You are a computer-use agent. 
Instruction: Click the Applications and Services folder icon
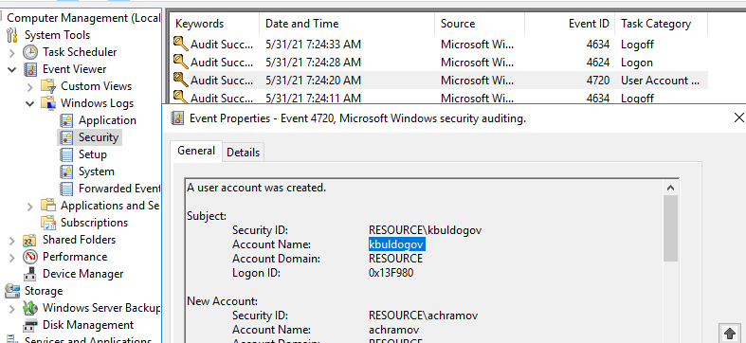point(48,206)
